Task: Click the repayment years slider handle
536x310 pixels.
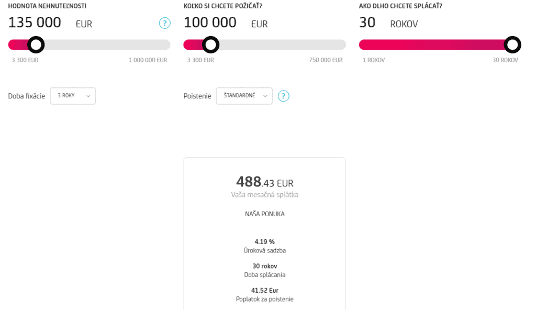Action: pos(512,45)
